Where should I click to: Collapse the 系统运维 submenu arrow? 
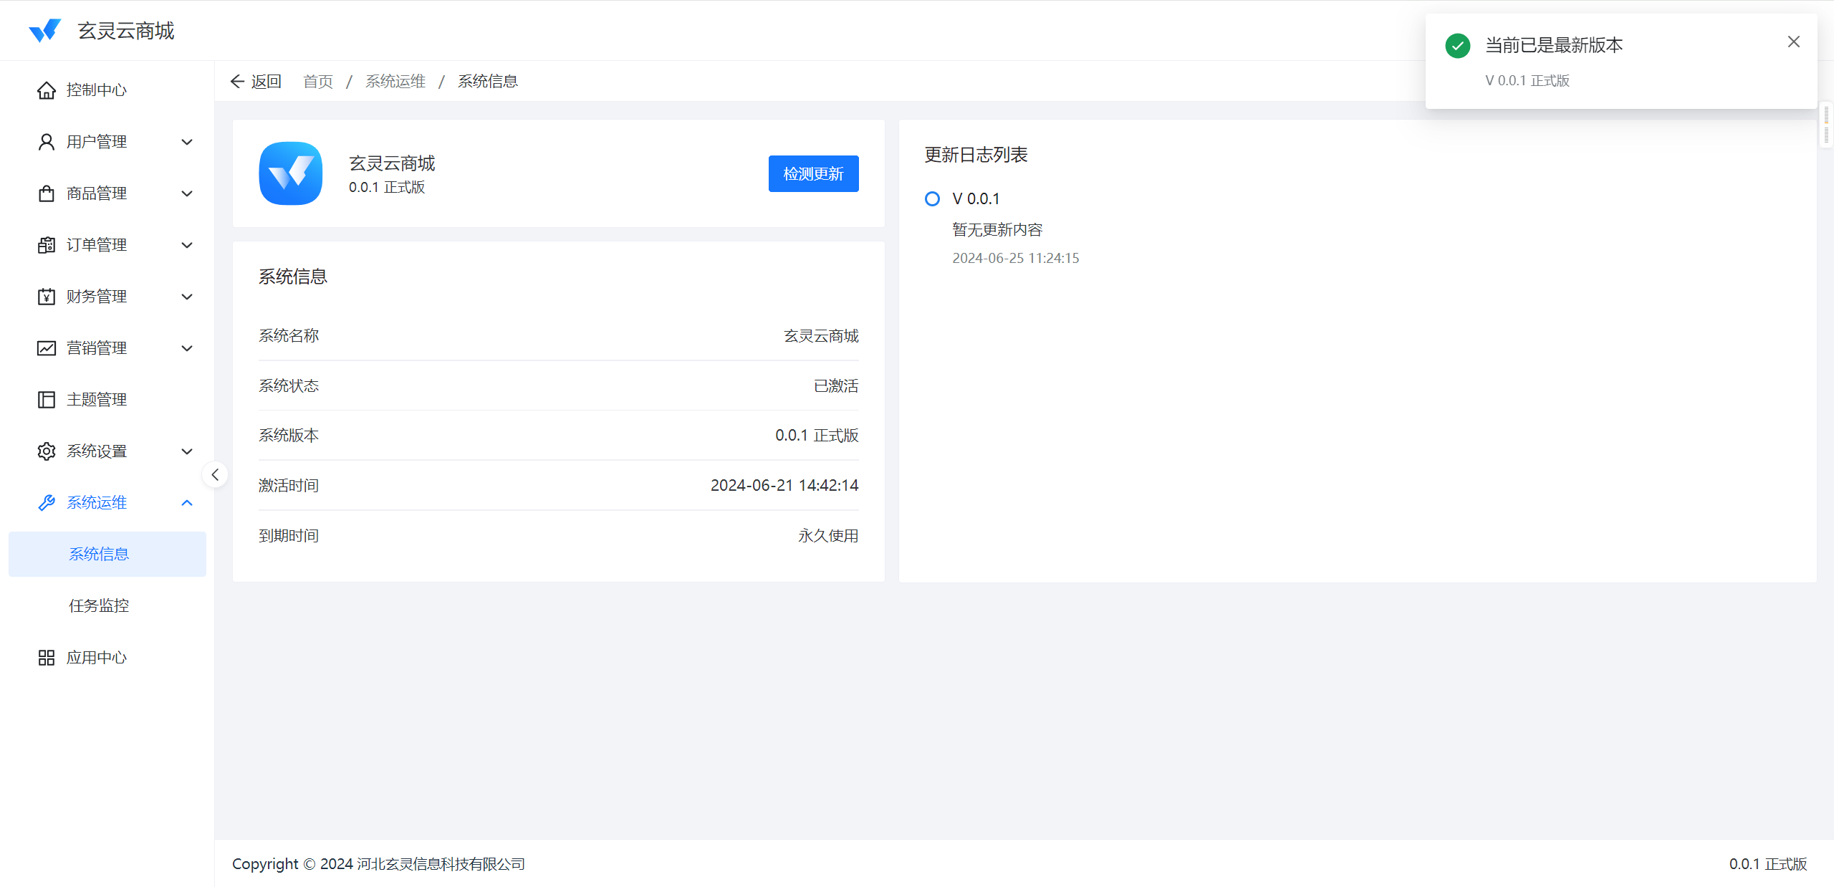(x=187, y=503)
